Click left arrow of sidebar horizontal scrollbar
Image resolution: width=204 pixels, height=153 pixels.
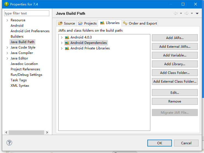6,132
